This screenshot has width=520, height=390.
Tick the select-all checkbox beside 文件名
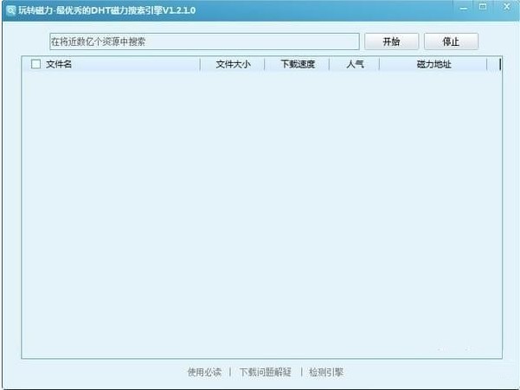coord(35,64)
